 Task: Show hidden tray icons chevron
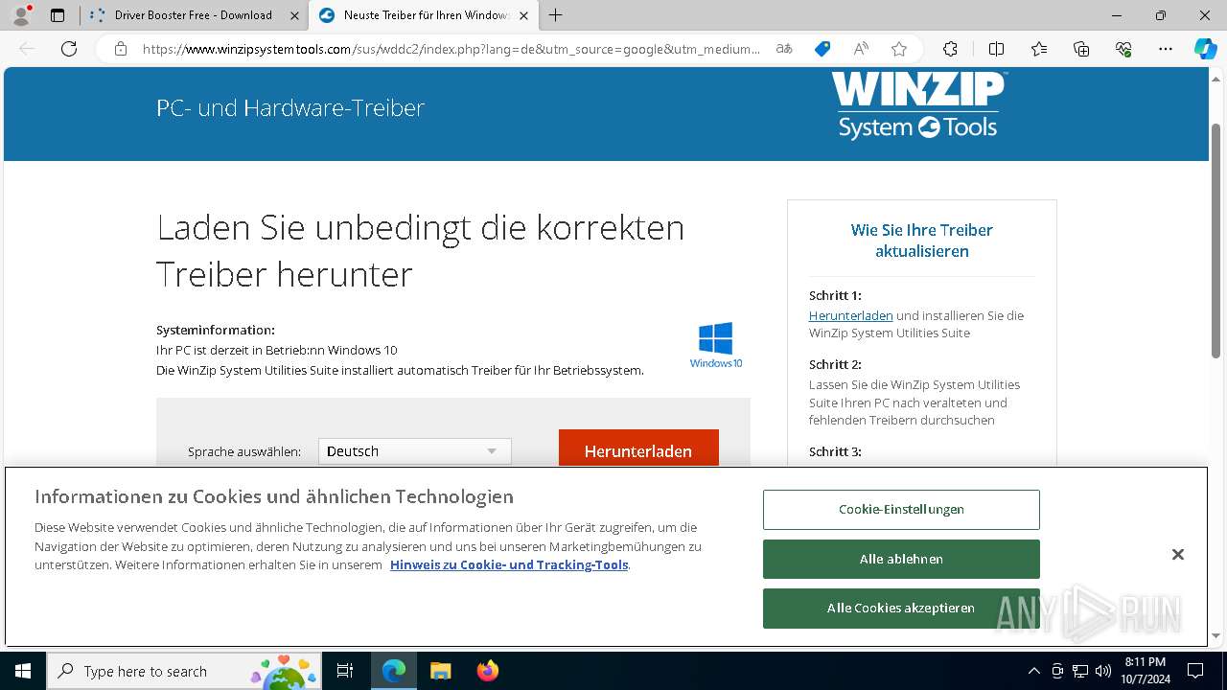(1033, 671)
